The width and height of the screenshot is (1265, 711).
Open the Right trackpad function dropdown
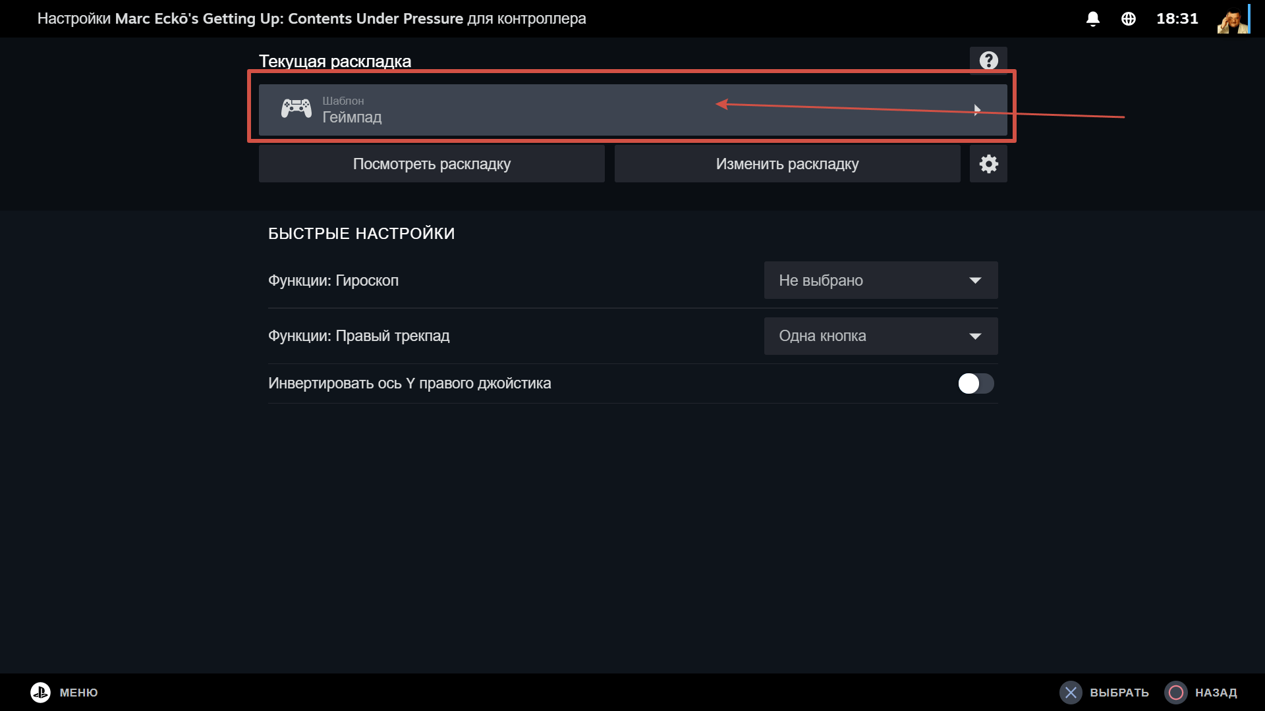[880, 336]
